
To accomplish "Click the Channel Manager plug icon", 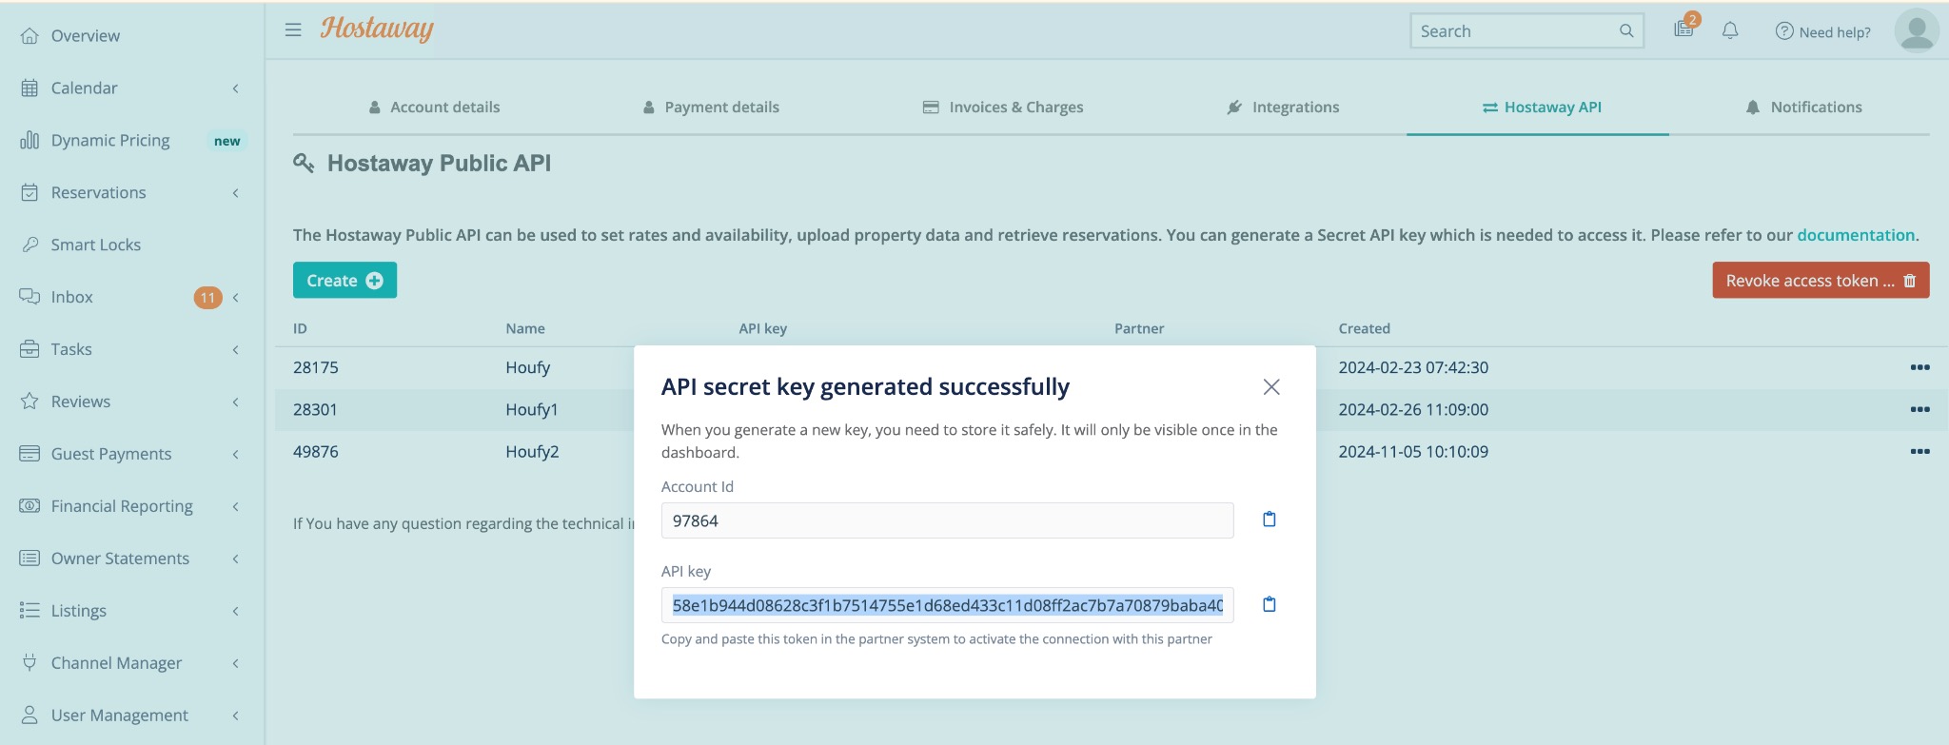I will 30,663.
